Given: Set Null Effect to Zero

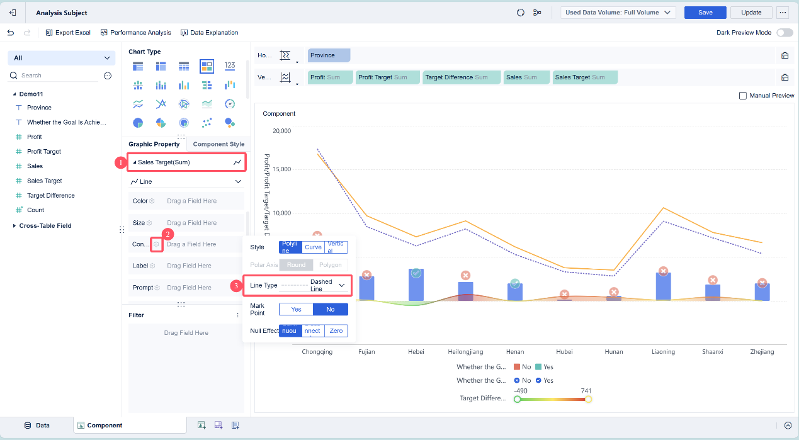Looking at the screenshot, I should [336, 330].
